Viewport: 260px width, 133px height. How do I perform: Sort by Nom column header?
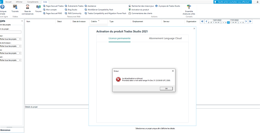click(28, 22)
